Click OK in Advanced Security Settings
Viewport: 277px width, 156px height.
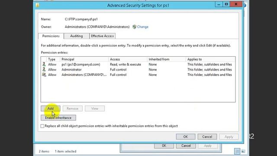186,137
